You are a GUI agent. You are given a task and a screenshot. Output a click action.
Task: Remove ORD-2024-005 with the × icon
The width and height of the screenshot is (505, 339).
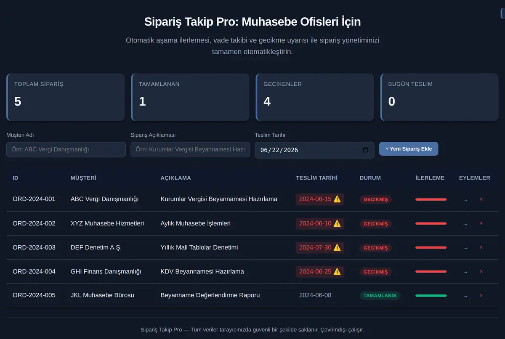[x=481, y=295]
